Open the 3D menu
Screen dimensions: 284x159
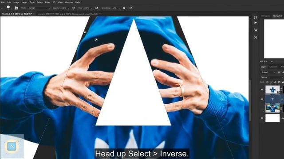54,2
